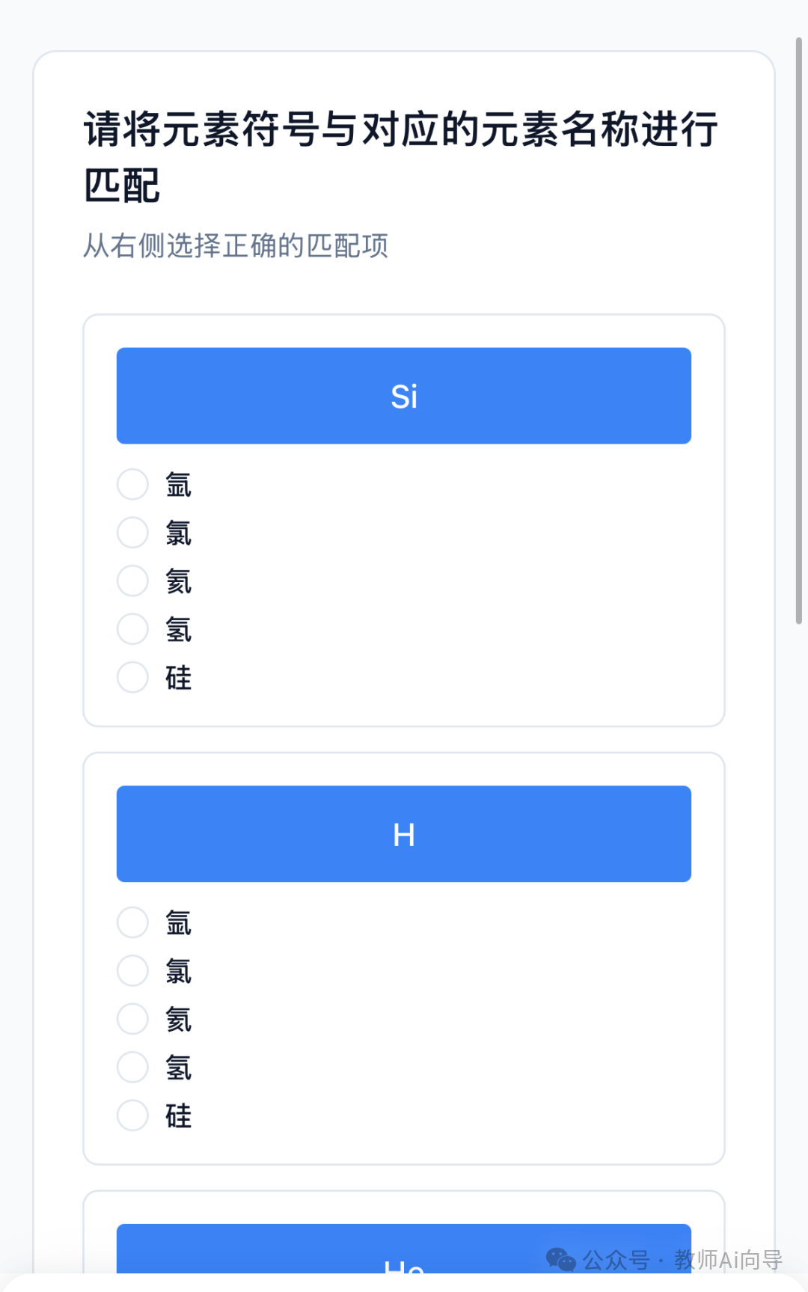Click the WeChat logo icon
Image resolution: width=808 pixels, height=1292 pixels.
tap(560, 1260)
